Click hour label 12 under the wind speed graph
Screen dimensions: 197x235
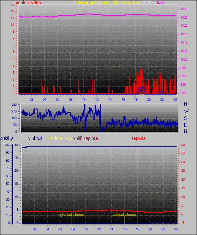tap(97, 99)
